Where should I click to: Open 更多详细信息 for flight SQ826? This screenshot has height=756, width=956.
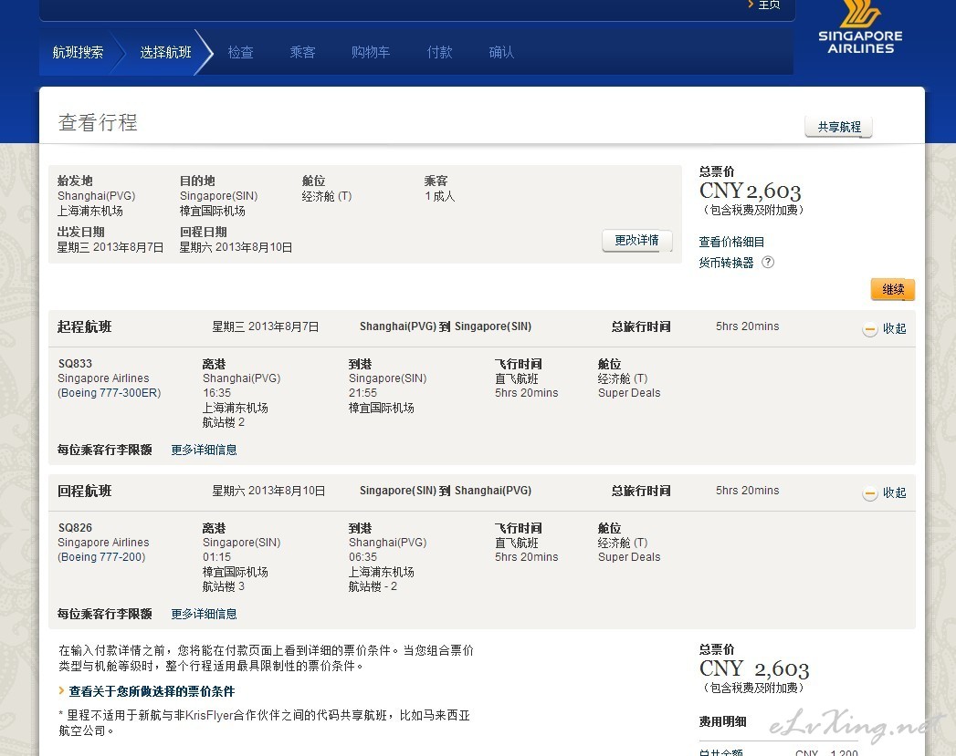[204, 614]
